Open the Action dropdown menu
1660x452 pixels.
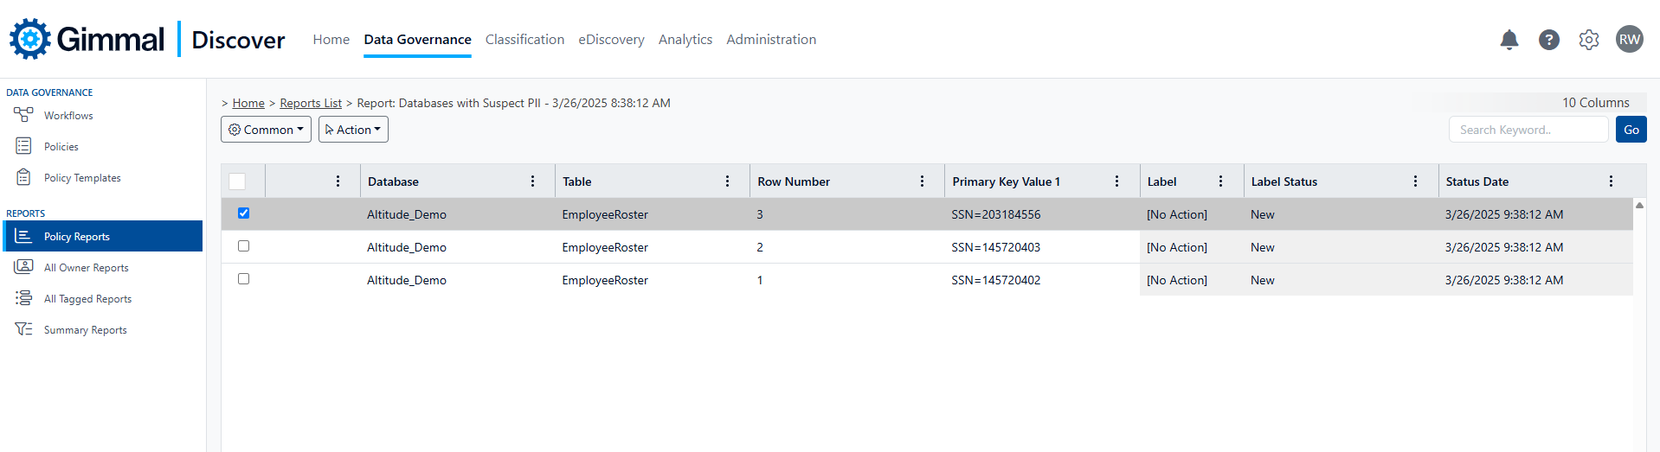point(353,130)
